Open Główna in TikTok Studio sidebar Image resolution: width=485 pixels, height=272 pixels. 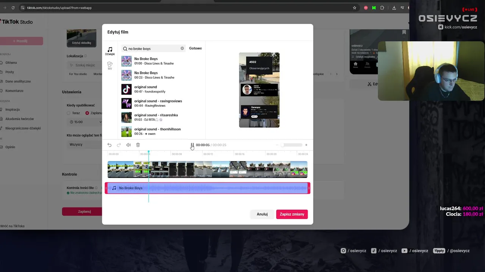11,63
